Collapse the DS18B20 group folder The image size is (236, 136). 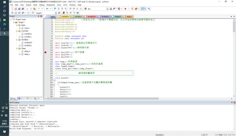17,40
